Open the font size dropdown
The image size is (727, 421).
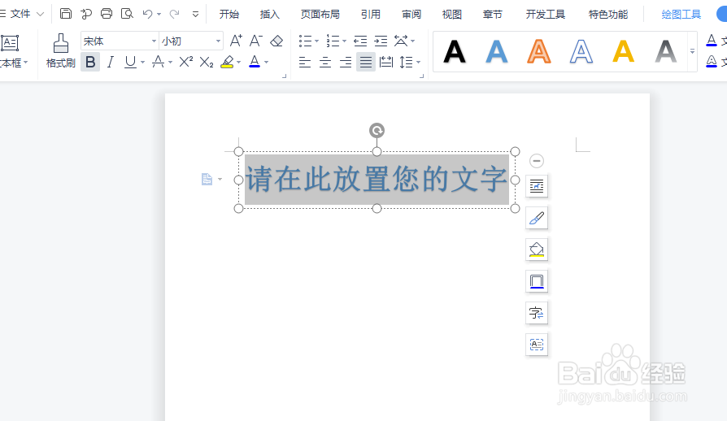(x=218, y=41)
